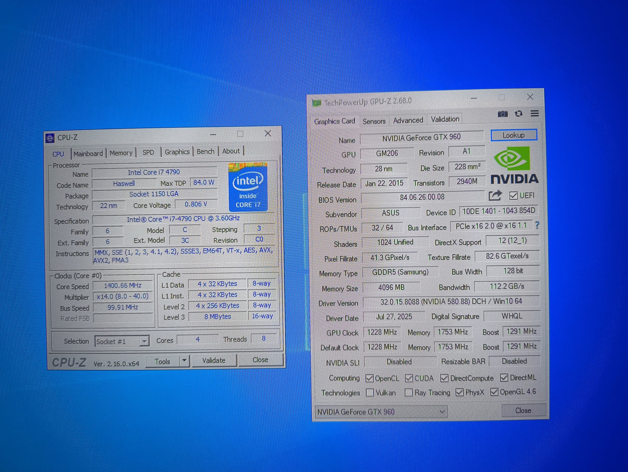Close the GPU-Z window with X
Screen dimensions: 628x472
530,97
